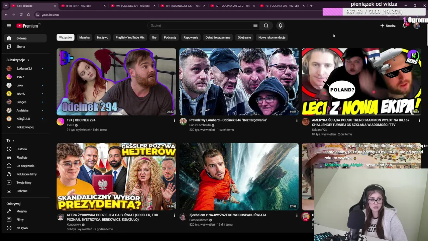Open Na żywo under Odkrywaj
428x241 pixels.
25,228
